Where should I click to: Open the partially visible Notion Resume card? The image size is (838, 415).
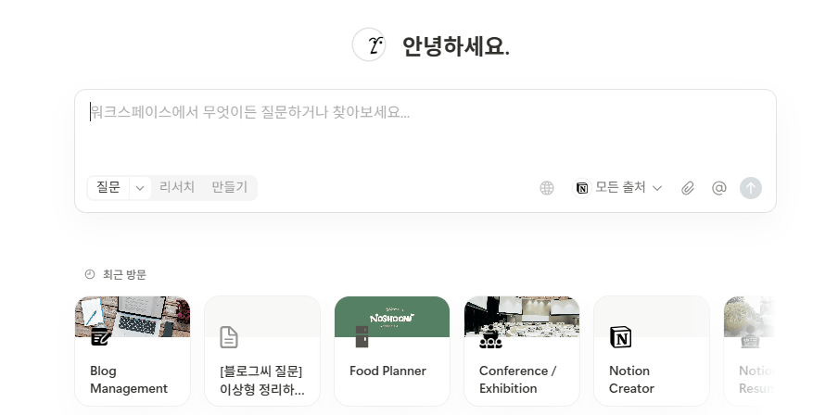pyautogui.click(x=749, y=352)
